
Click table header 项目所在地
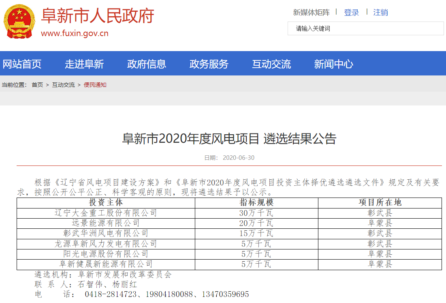tap(380, 202)
